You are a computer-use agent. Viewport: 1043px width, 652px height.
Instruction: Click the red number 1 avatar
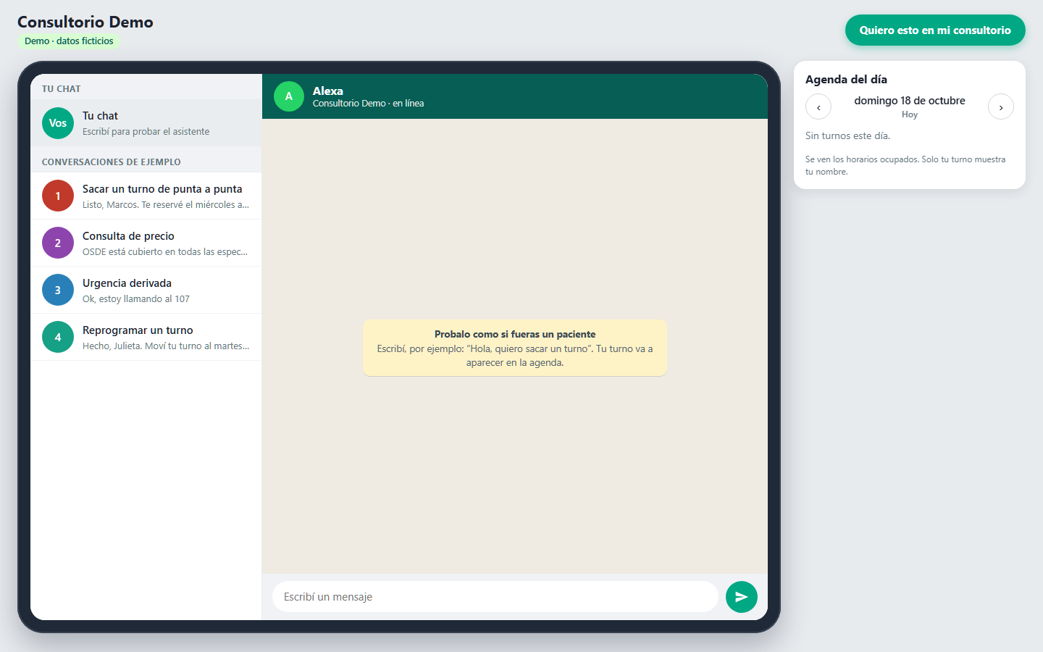[58, 196]
